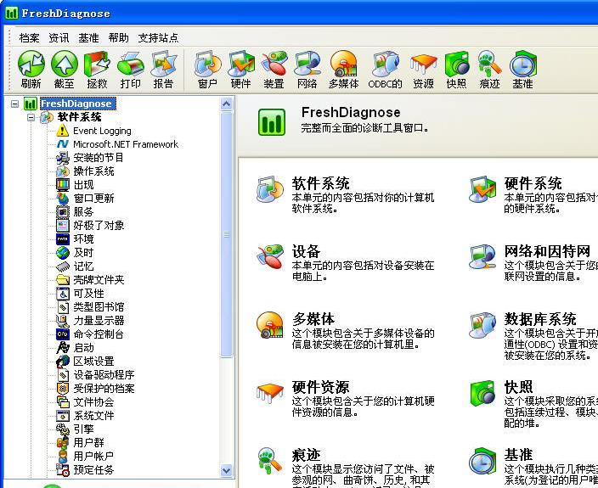The image size is (598, 488).
Task: Select Event Logging in the tree
Action: (x=102, y=131)
